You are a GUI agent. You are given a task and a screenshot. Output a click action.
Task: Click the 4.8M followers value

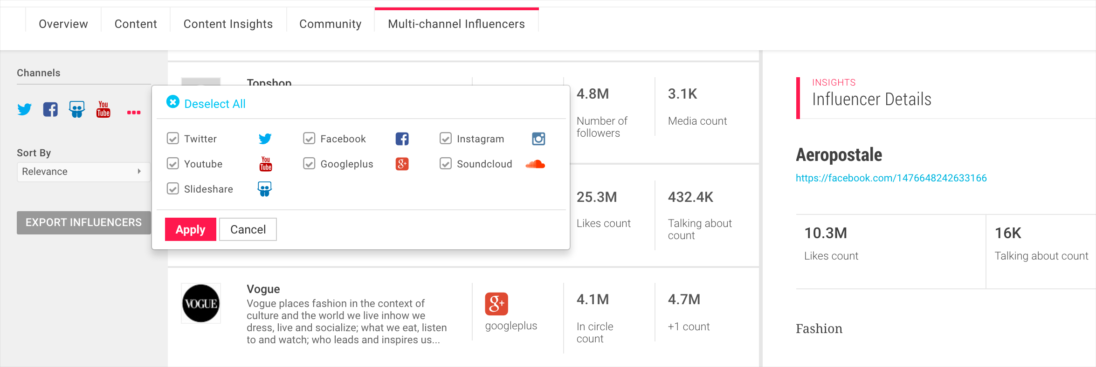pos(593,94)
